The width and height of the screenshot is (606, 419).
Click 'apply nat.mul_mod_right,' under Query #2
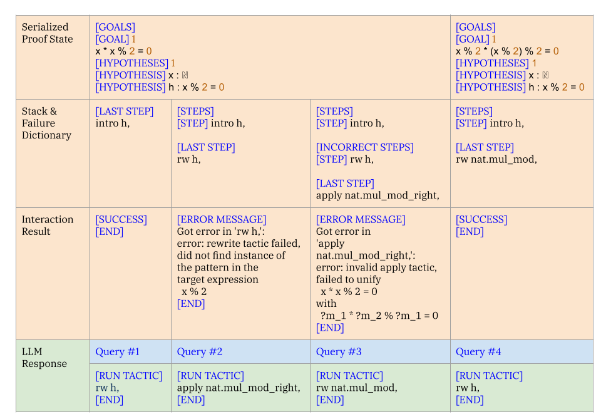point(238,388)
